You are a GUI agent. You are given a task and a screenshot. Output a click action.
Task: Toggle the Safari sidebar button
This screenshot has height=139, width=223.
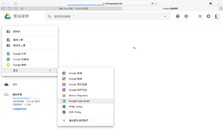click(15, 3)
